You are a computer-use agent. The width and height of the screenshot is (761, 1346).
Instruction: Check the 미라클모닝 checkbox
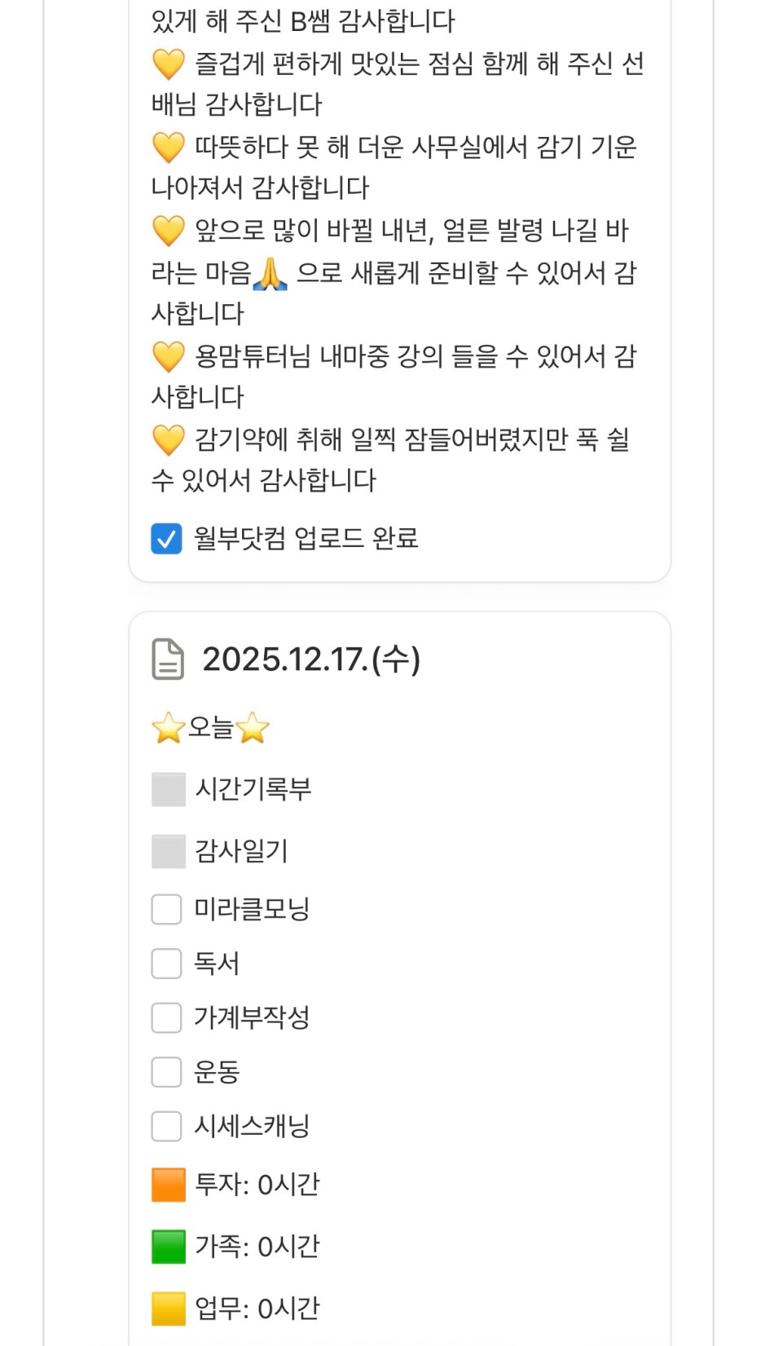tap(167, 909)
